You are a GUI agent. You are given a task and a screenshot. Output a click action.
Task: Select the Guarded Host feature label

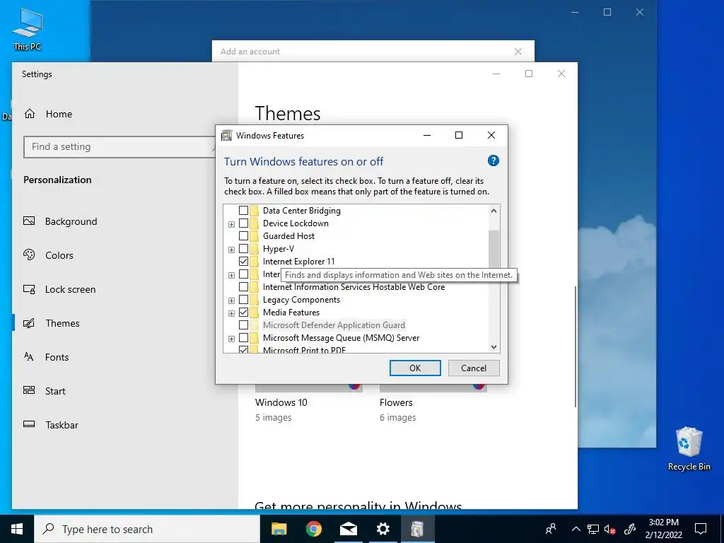(x=288, y=235)
